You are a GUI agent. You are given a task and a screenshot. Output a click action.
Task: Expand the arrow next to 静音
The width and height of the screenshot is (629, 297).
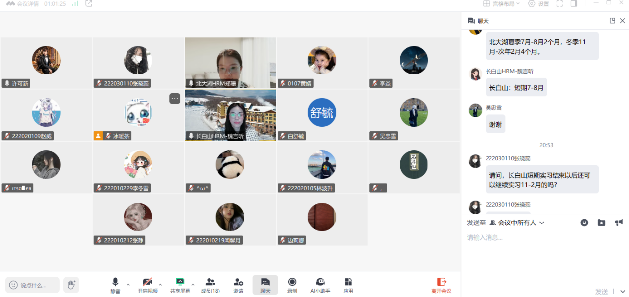point(128,285)
